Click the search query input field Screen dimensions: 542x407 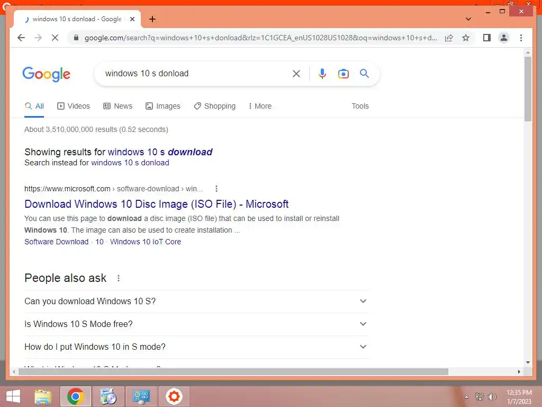(195, 73)
